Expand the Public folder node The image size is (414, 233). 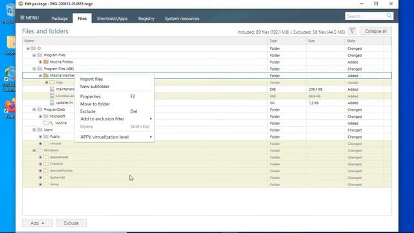[40, 137]
